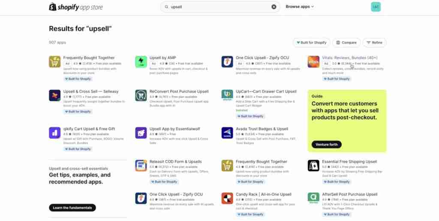Toggle the Built for Shopify filter

(x=311, y=42)
